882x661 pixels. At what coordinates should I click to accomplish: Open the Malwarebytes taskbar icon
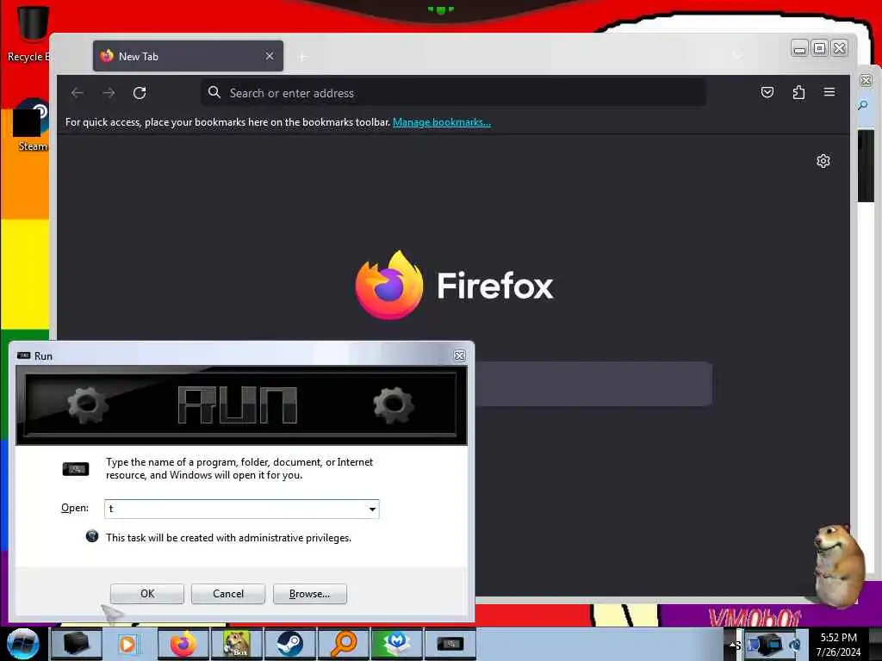pyautogui.click(x=396, y=644)
